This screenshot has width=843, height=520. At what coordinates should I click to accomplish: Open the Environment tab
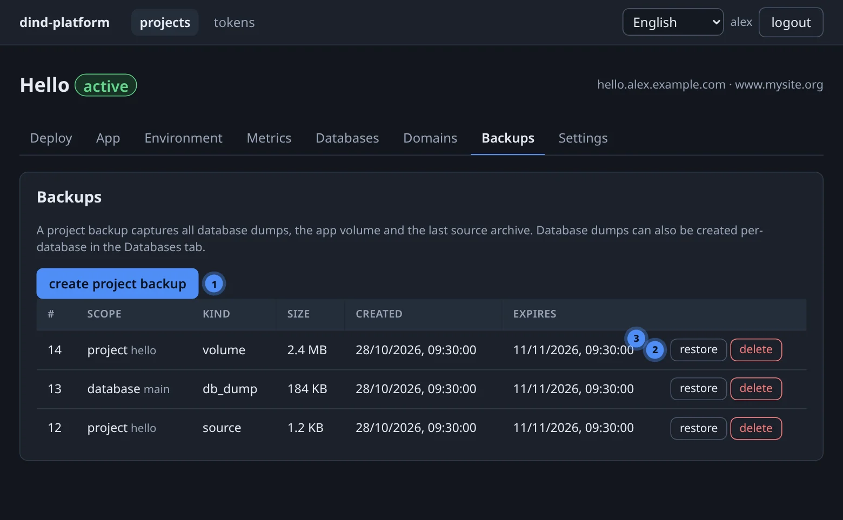[183, 138]
